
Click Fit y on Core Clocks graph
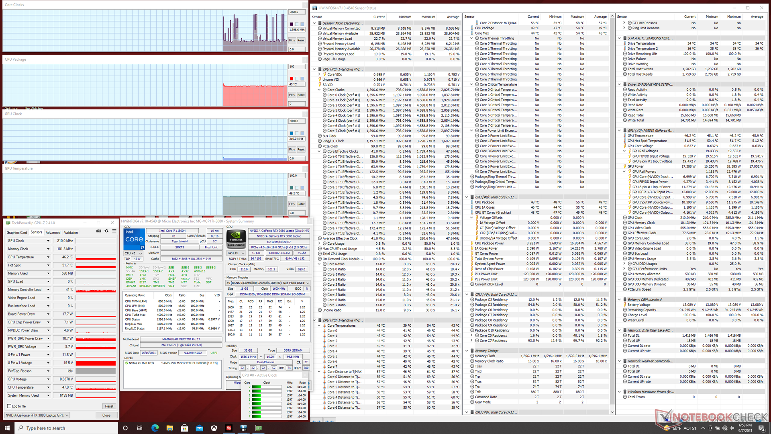point(292,40)
